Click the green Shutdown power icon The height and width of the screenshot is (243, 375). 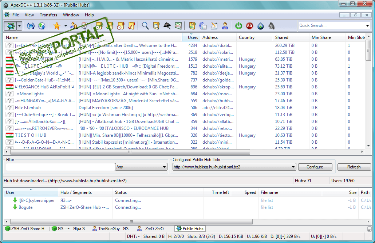(239, 26)
